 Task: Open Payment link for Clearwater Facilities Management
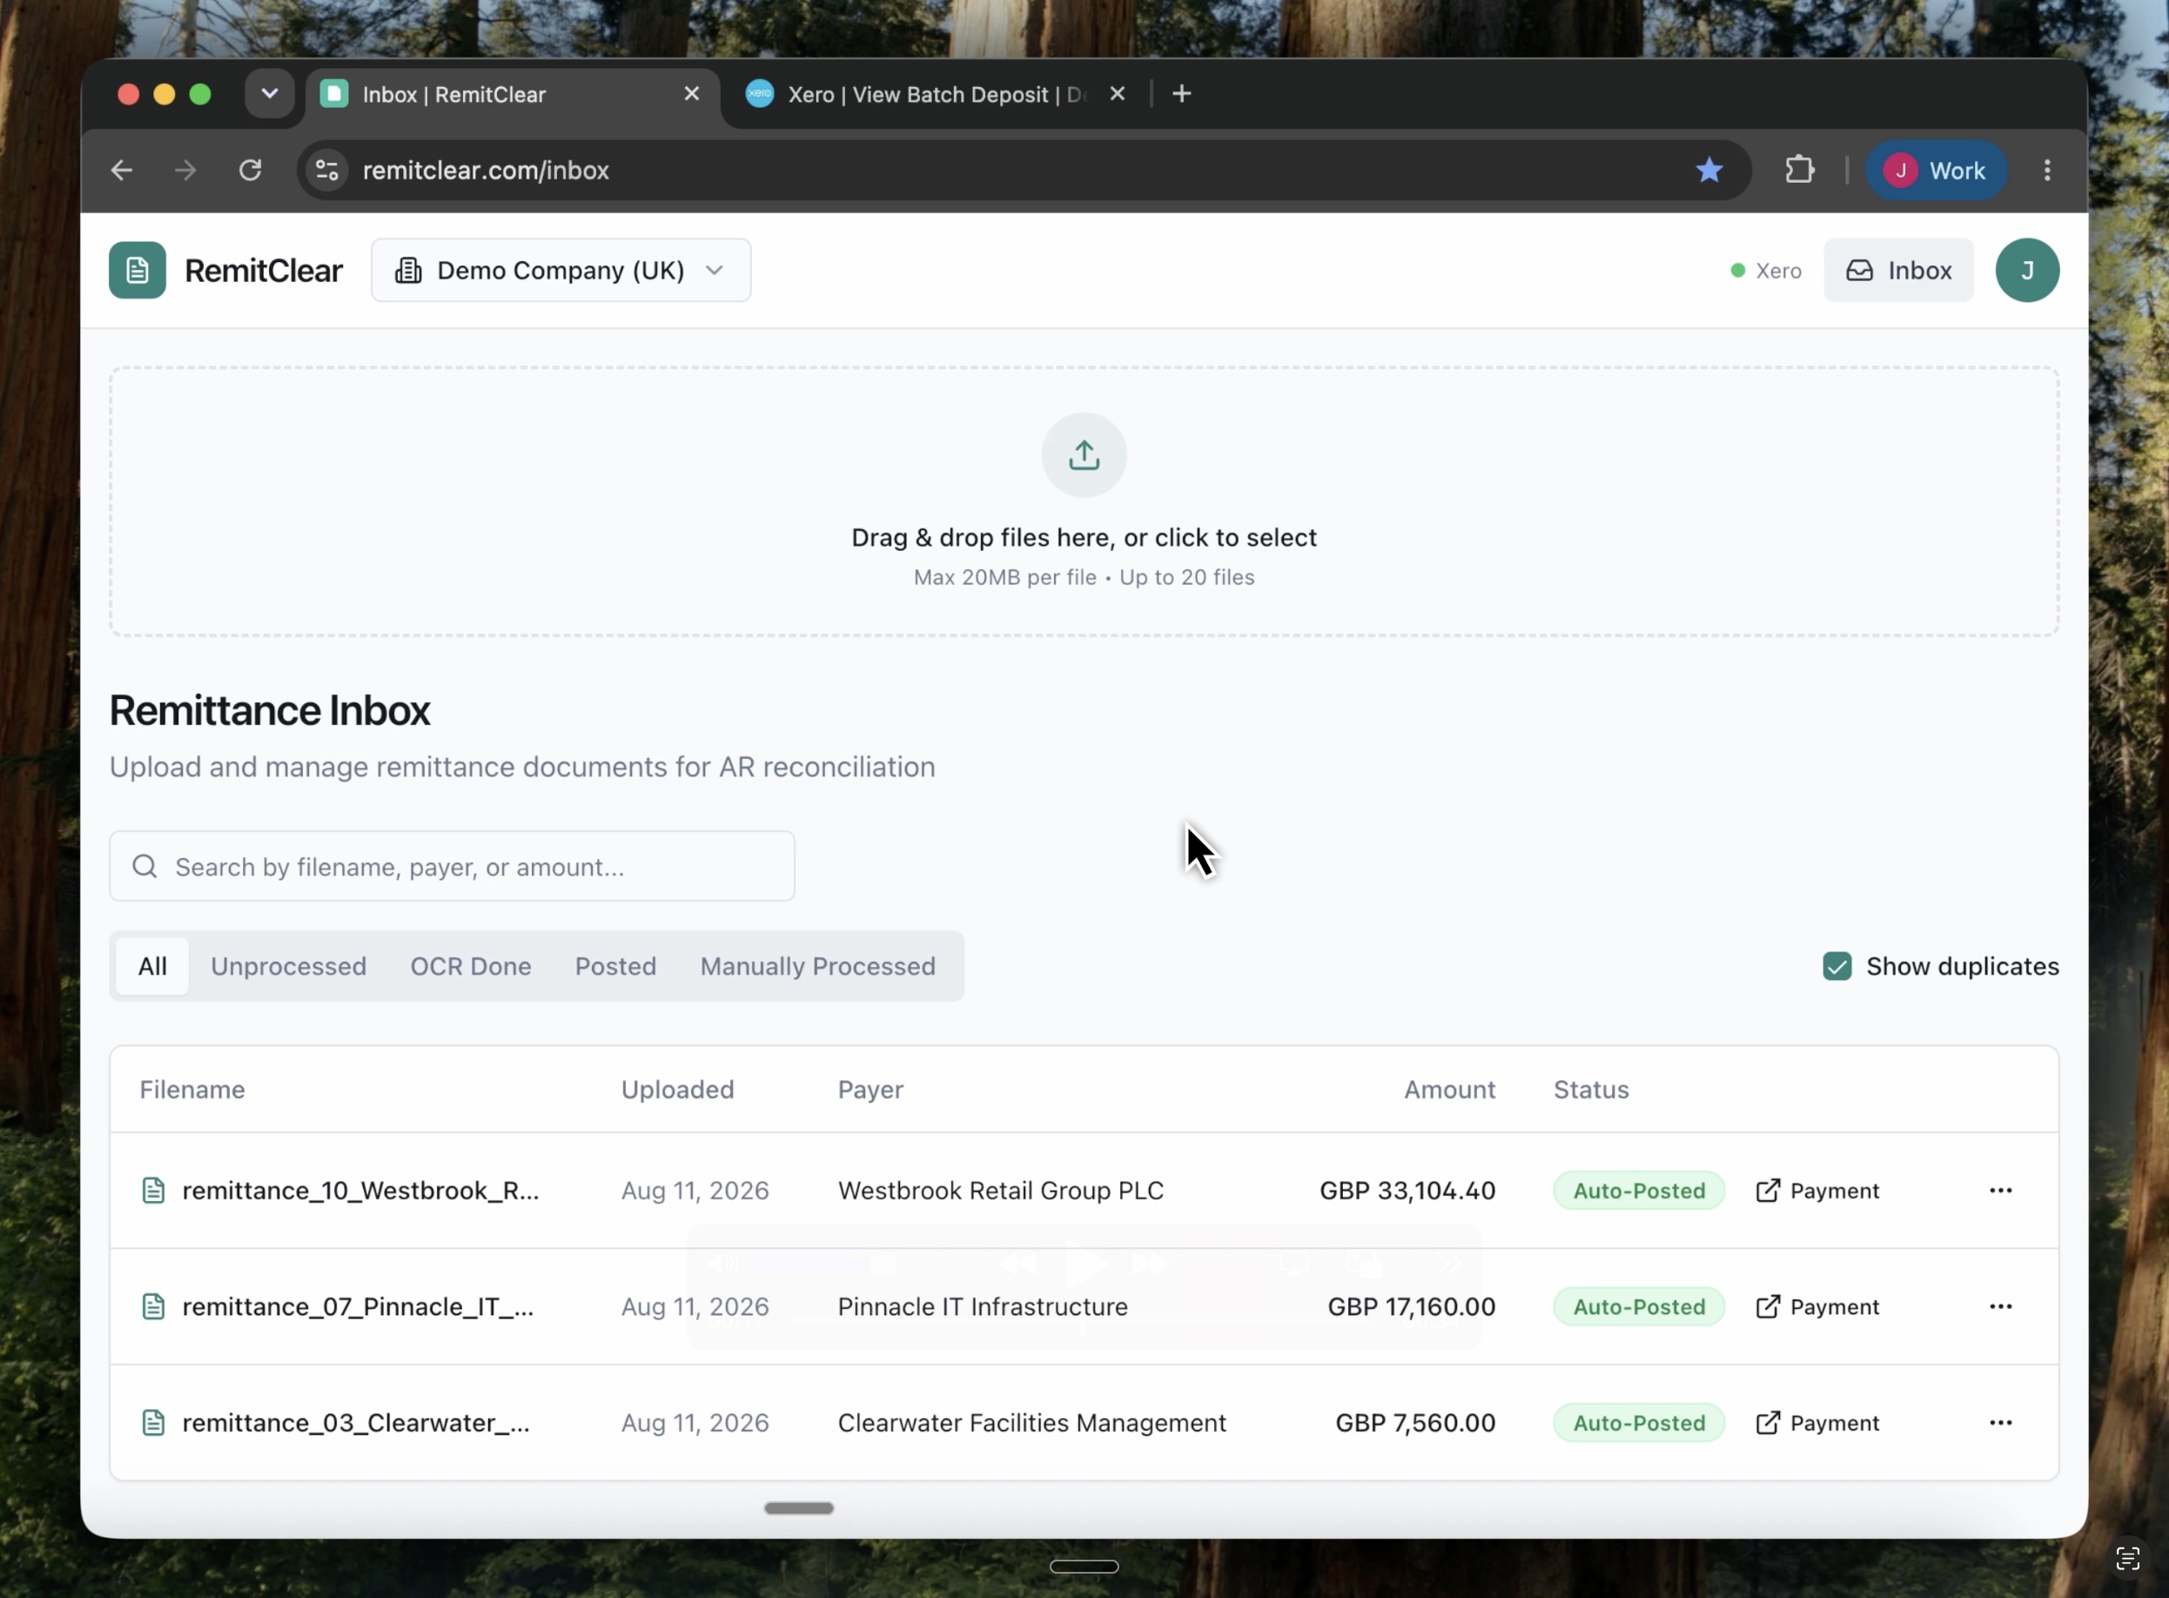[1816, 1423]
